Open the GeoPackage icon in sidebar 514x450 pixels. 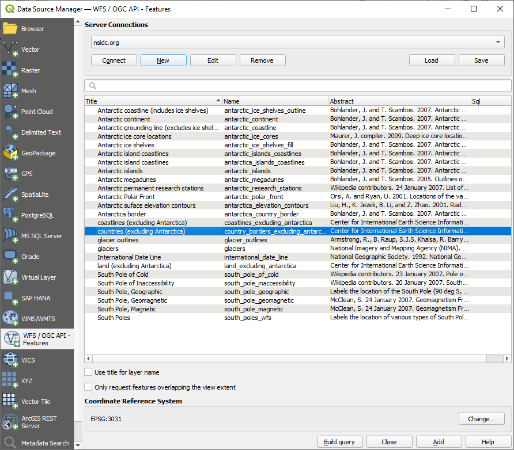coord(10,153)
